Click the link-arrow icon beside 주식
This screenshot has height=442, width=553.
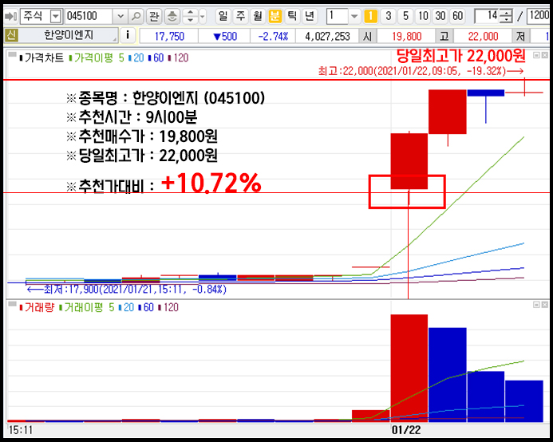pyautogui.click(x=11, y=16)
